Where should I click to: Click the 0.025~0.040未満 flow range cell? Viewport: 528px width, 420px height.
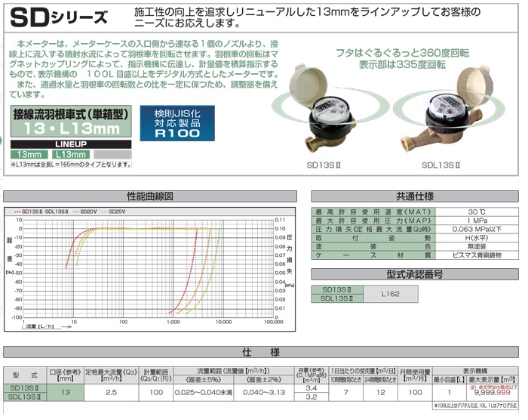click(204, 393)
